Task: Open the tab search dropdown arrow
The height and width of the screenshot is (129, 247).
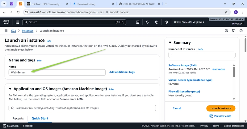Action: click(x=4, y=4)
